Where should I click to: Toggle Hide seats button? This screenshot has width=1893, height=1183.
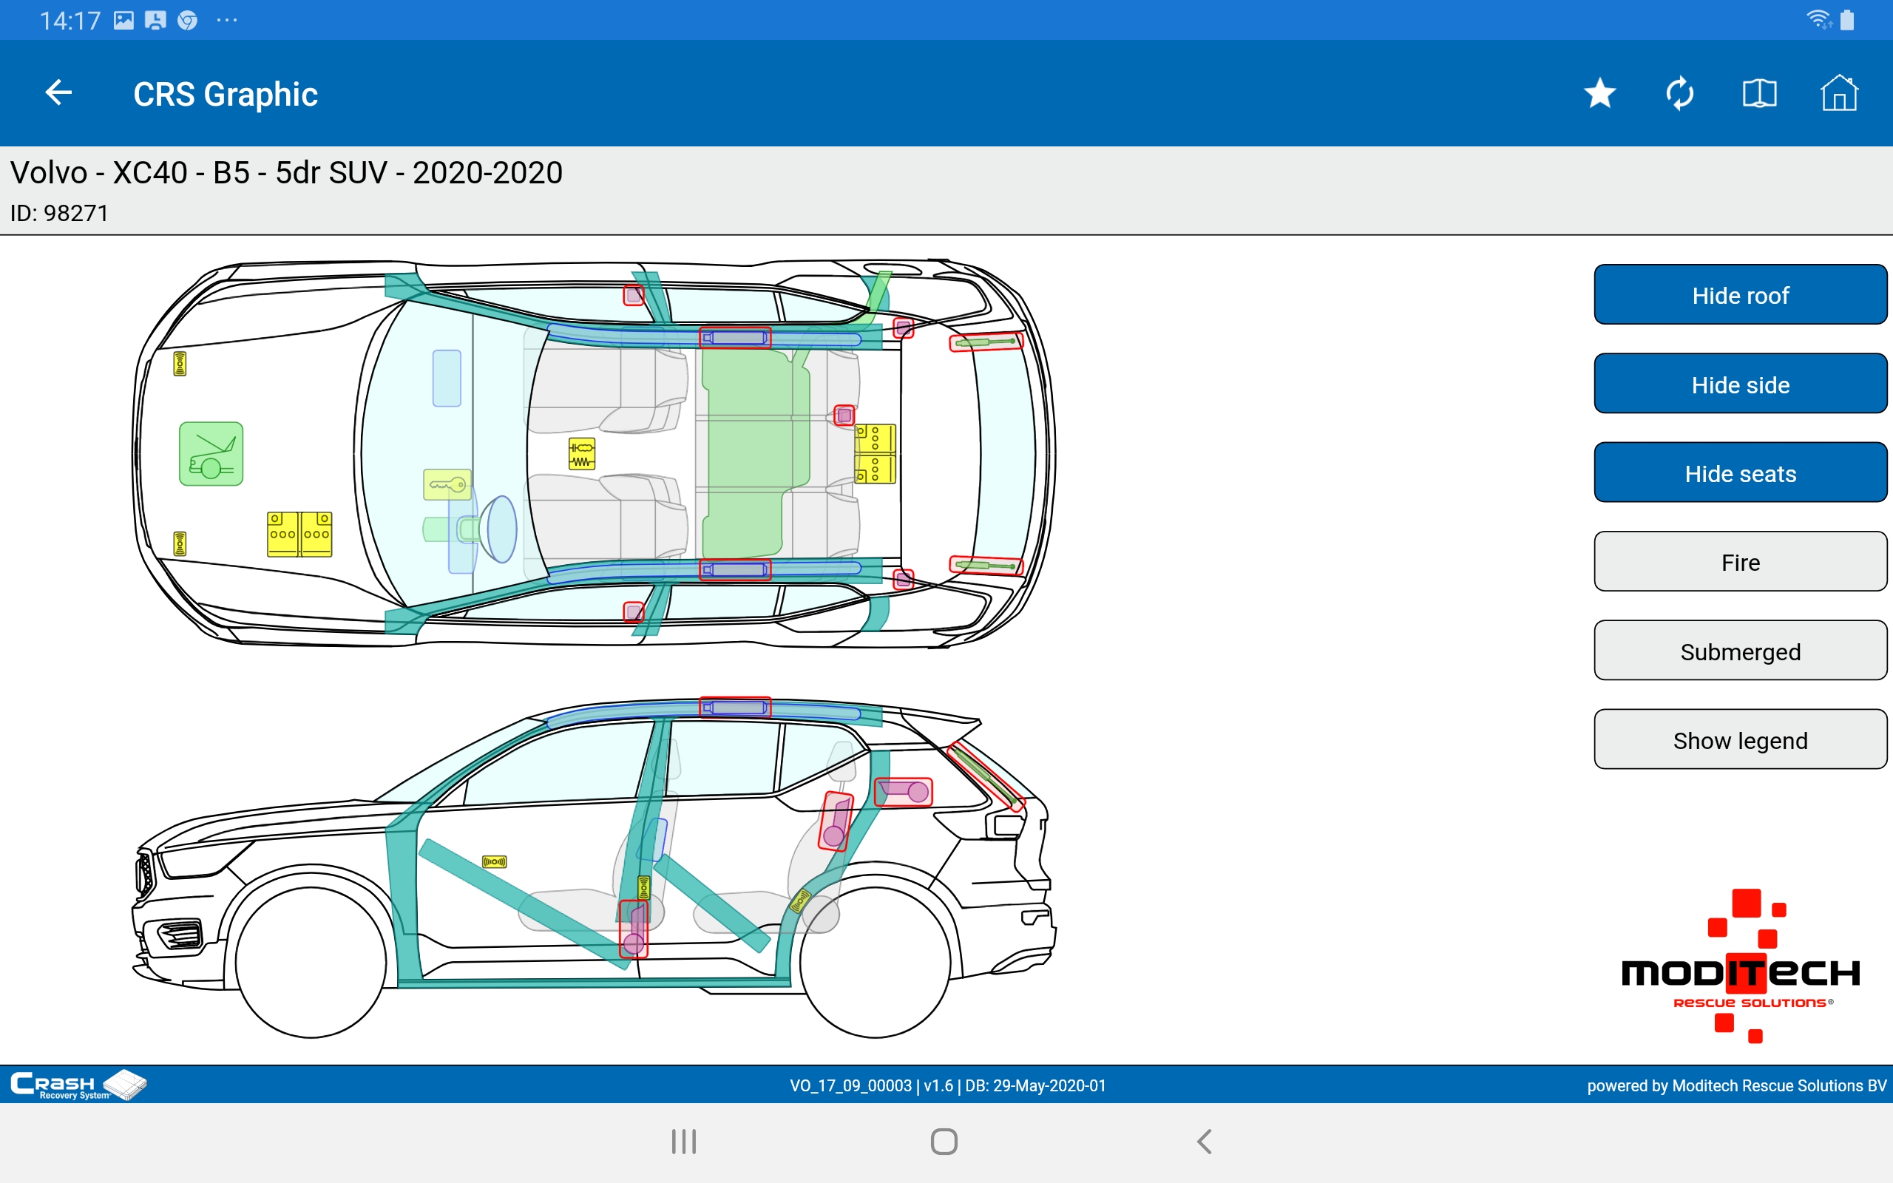pos(1741,472)
